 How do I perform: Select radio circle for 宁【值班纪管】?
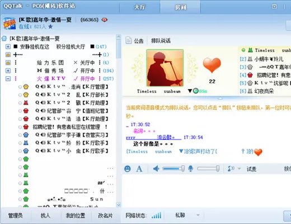[x=20, y=111]
